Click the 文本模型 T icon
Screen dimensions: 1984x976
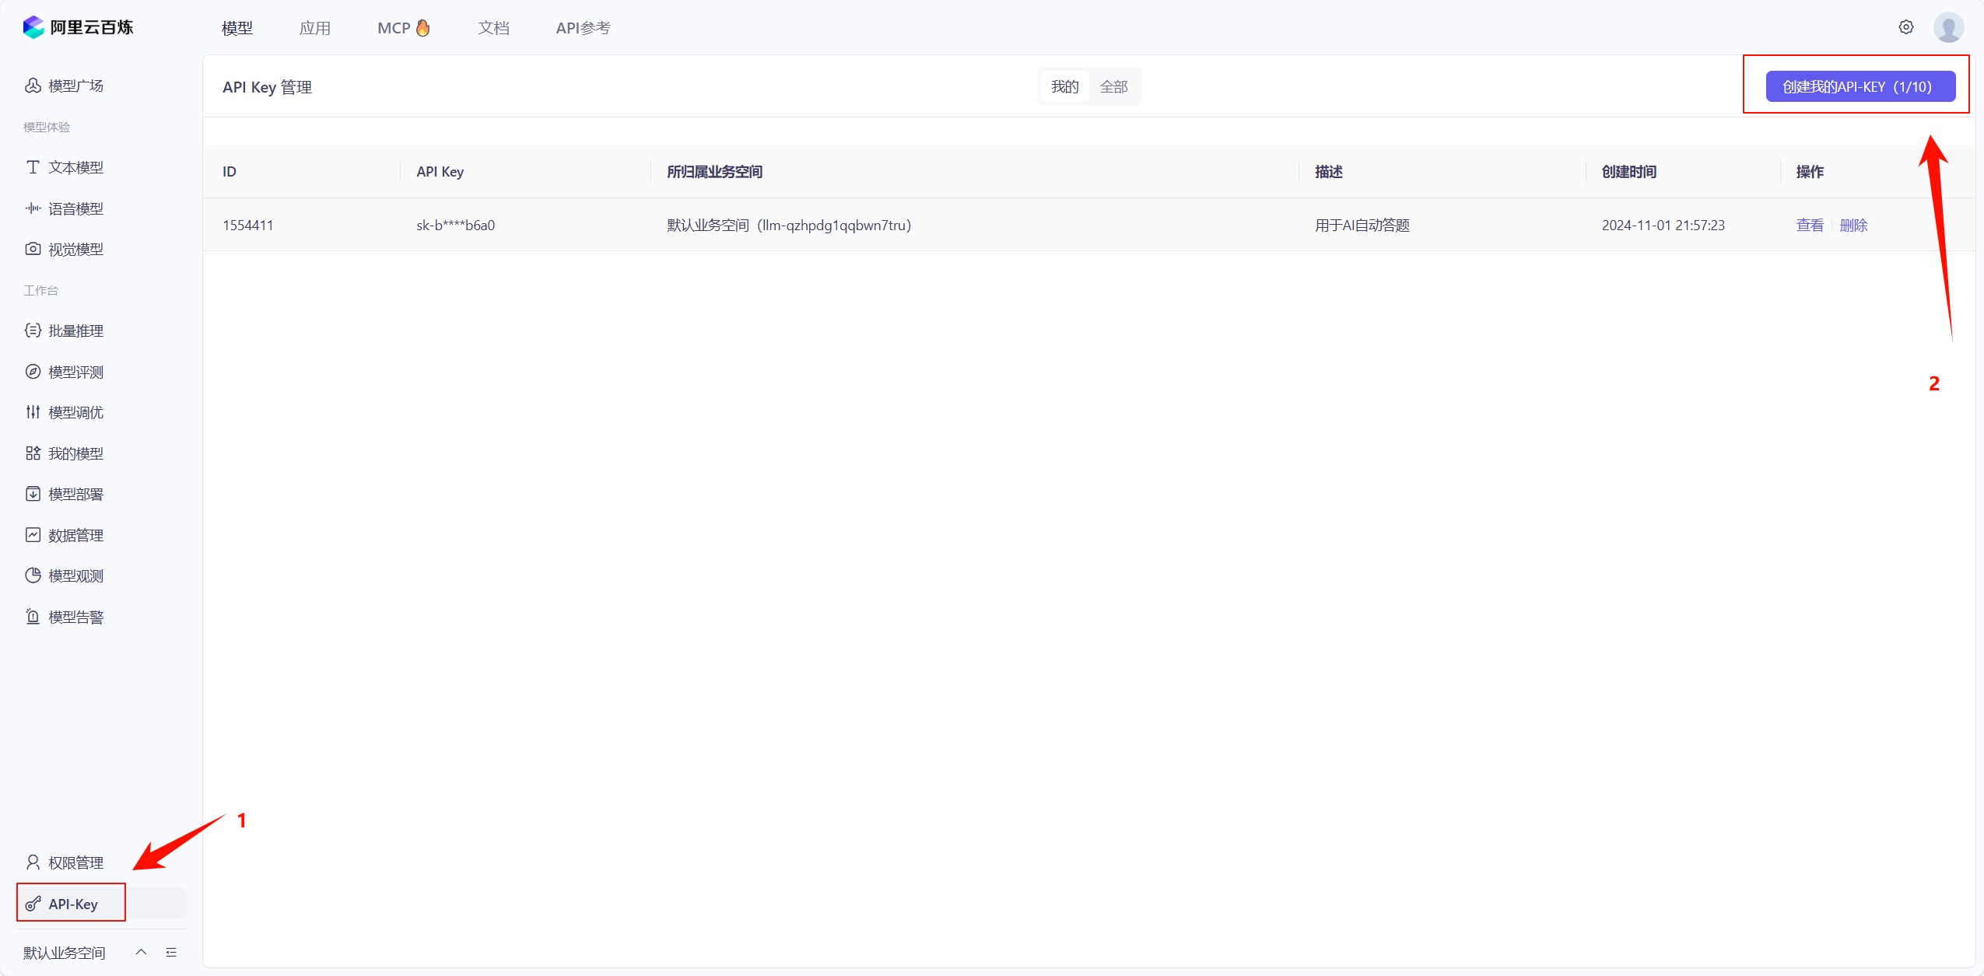[x=33, y=167]
